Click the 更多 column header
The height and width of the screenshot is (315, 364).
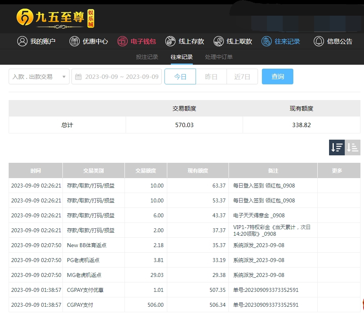tap(339, 171)
